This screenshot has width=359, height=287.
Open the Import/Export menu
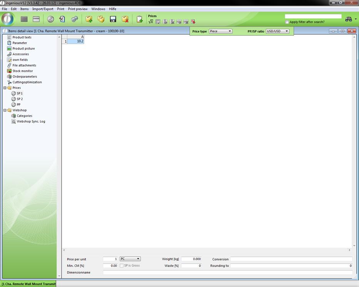(43, 9)
